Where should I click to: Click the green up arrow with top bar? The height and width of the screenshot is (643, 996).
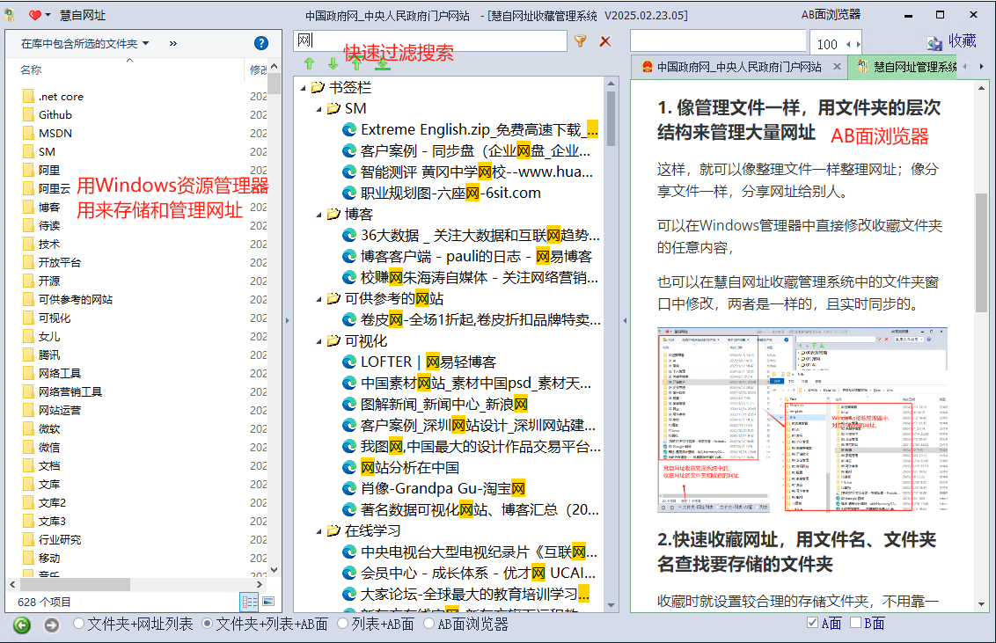pos(357,63)
